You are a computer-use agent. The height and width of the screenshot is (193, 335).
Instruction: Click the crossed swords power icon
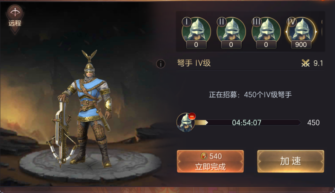click(305, 63)
